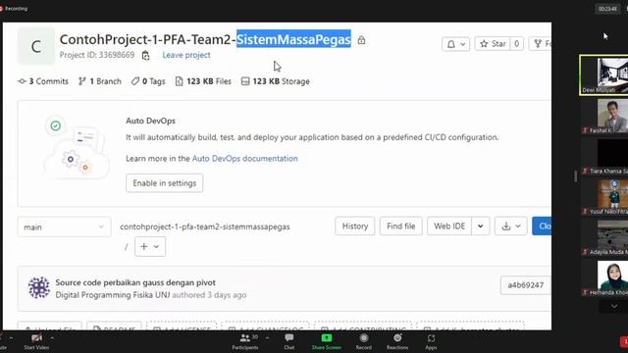Click the Auto DevOps illustration image
Viewport: 628px width, 353px height.
(77, 147)
